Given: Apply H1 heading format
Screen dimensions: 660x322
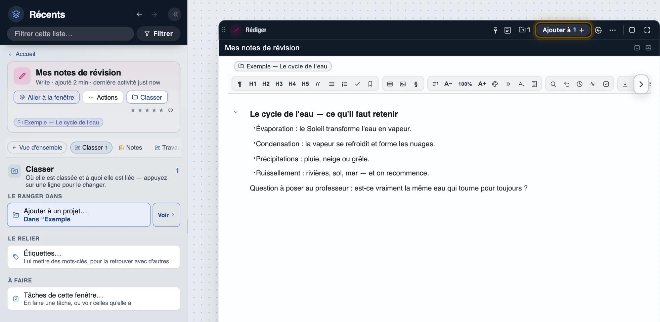Looking at the screenshot, I should [x=253, y=84].
